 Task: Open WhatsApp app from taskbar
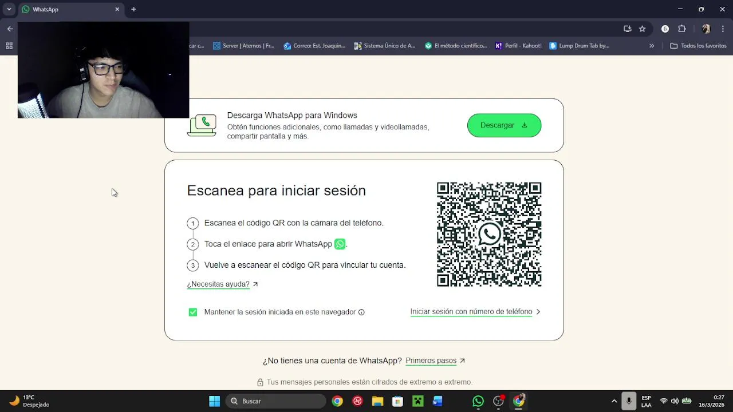(x=478, y=401)
